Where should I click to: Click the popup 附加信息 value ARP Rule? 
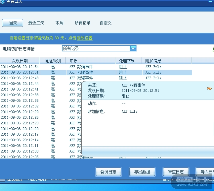[x=129, y=111]
